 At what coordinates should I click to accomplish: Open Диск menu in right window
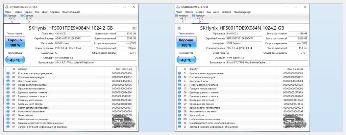[216, 12]
